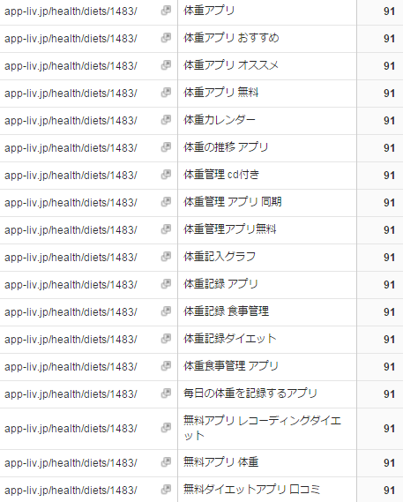The height and width of the screenshot is (502, 403).
Task: Click external link icon for 体重管理 cd付き row
Action: 166,175
